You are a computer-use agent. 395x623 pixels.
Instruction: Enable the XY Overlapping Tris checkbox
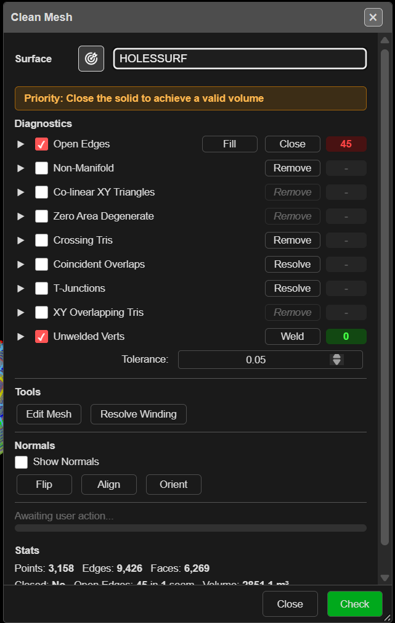[x=42, y=312]
